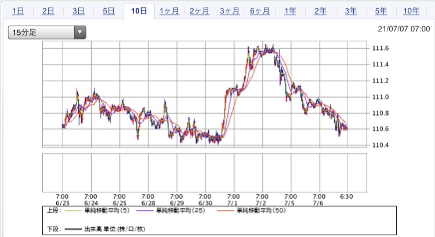Click the 111.2 price axis label
Screen dimensions: 435x237
[380, 81]
